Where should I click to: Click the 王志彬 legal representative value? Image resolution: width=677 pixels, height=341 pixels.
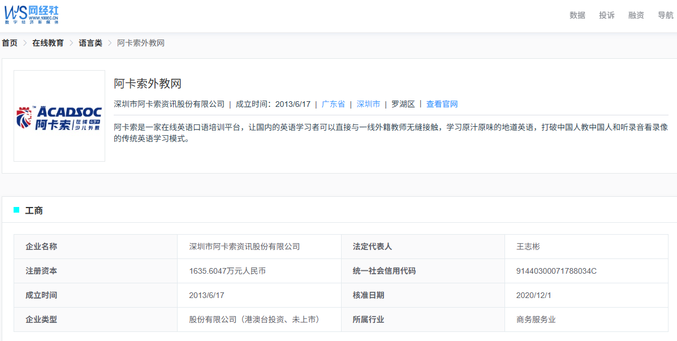point(528,247)
